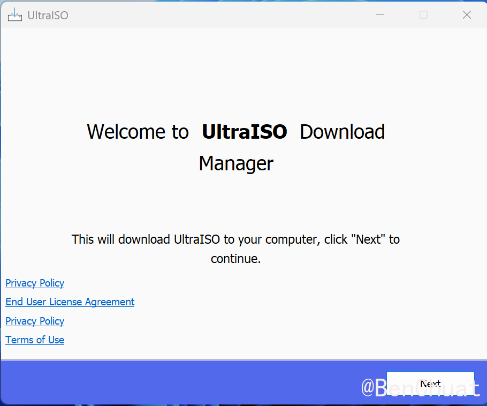Image resolution: width=487 pixels, height=406 pixels.
Task: Click the word "Download" in the heading
Action: click(x=342, y=132)
